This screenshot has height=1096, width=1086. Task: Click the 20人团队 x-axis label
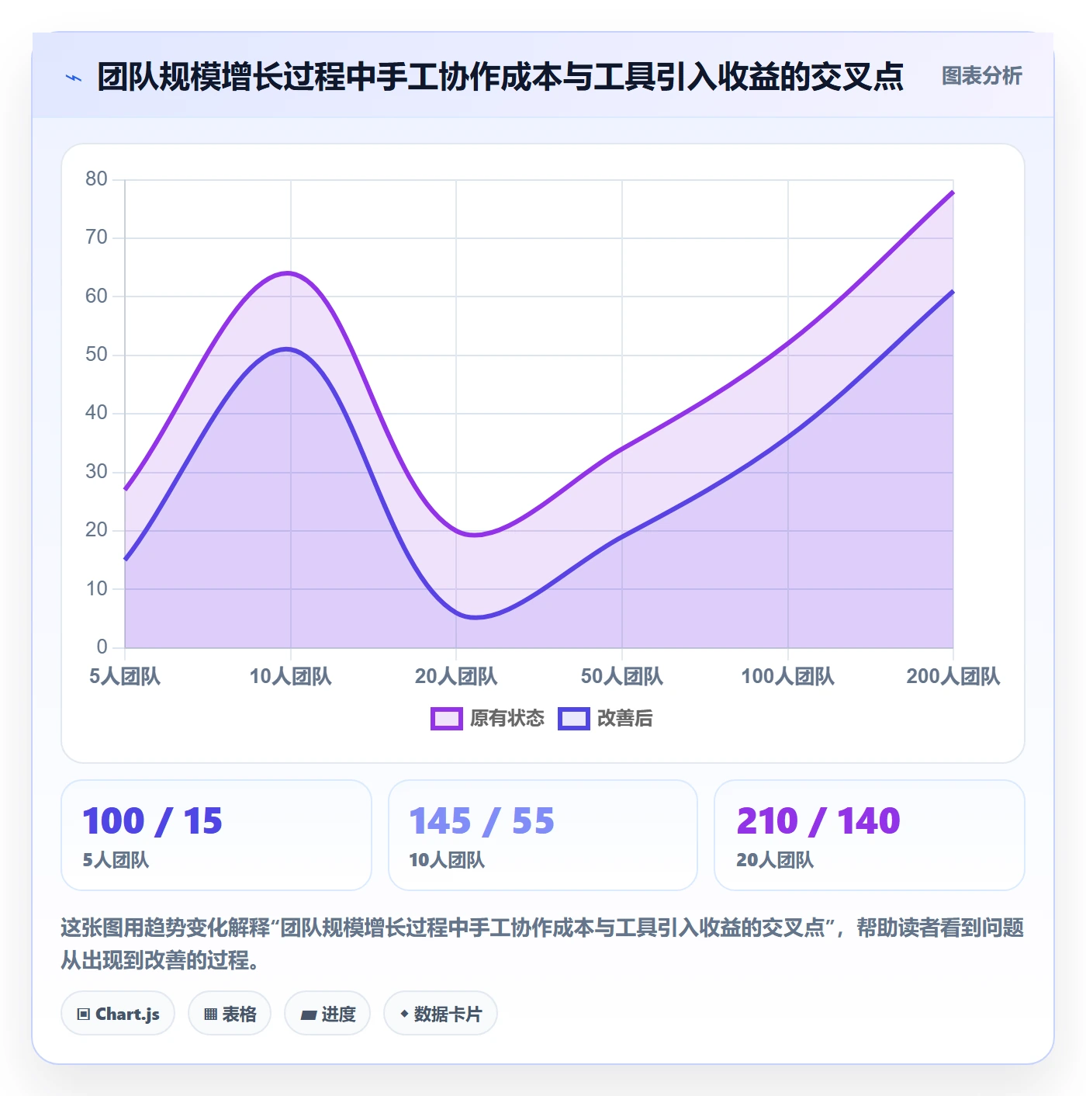pos(456,676)
